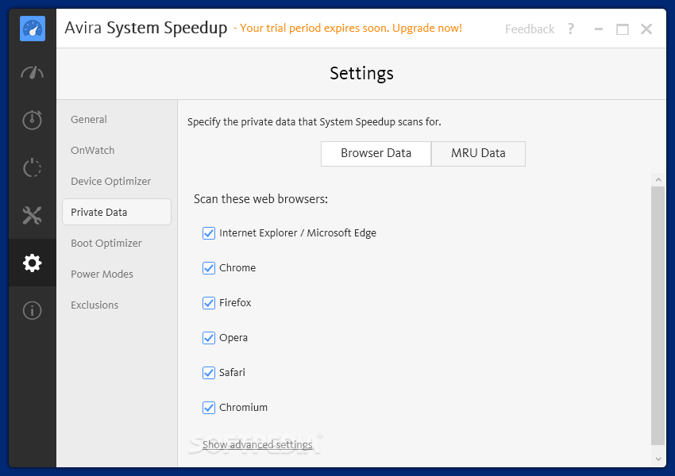
Task: Expand Show advanced settings
Action: (x=257, y=444)
